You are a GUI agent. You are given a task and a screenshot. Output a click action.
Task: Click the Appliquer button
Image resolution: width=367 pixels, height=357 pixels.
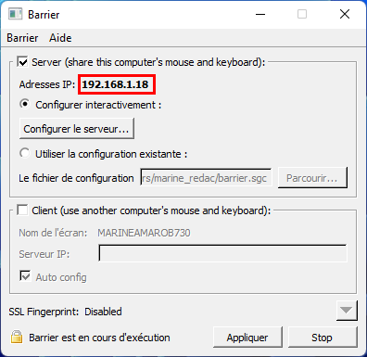click(247, 338)
